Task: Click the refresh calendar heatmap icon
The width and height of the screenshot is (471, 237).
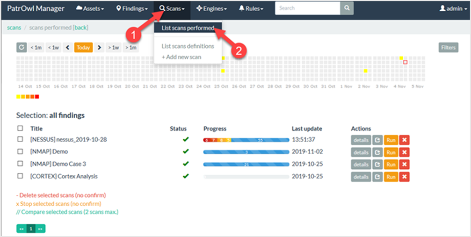Action: click(21, 47)
